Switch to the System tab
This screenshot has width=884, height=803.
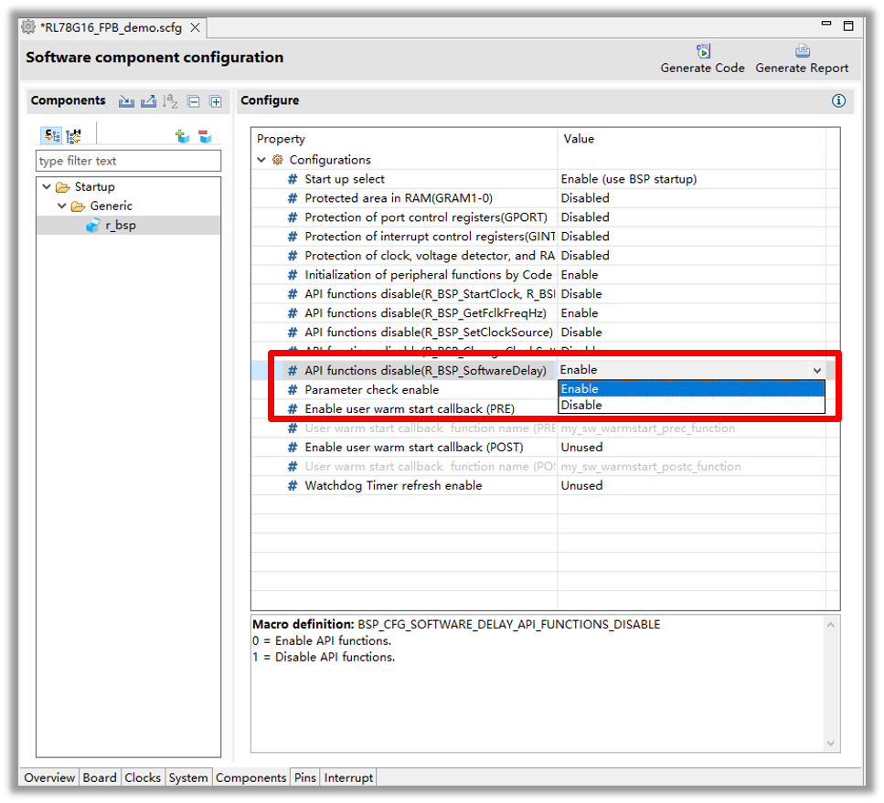click(x=188, y=777)
